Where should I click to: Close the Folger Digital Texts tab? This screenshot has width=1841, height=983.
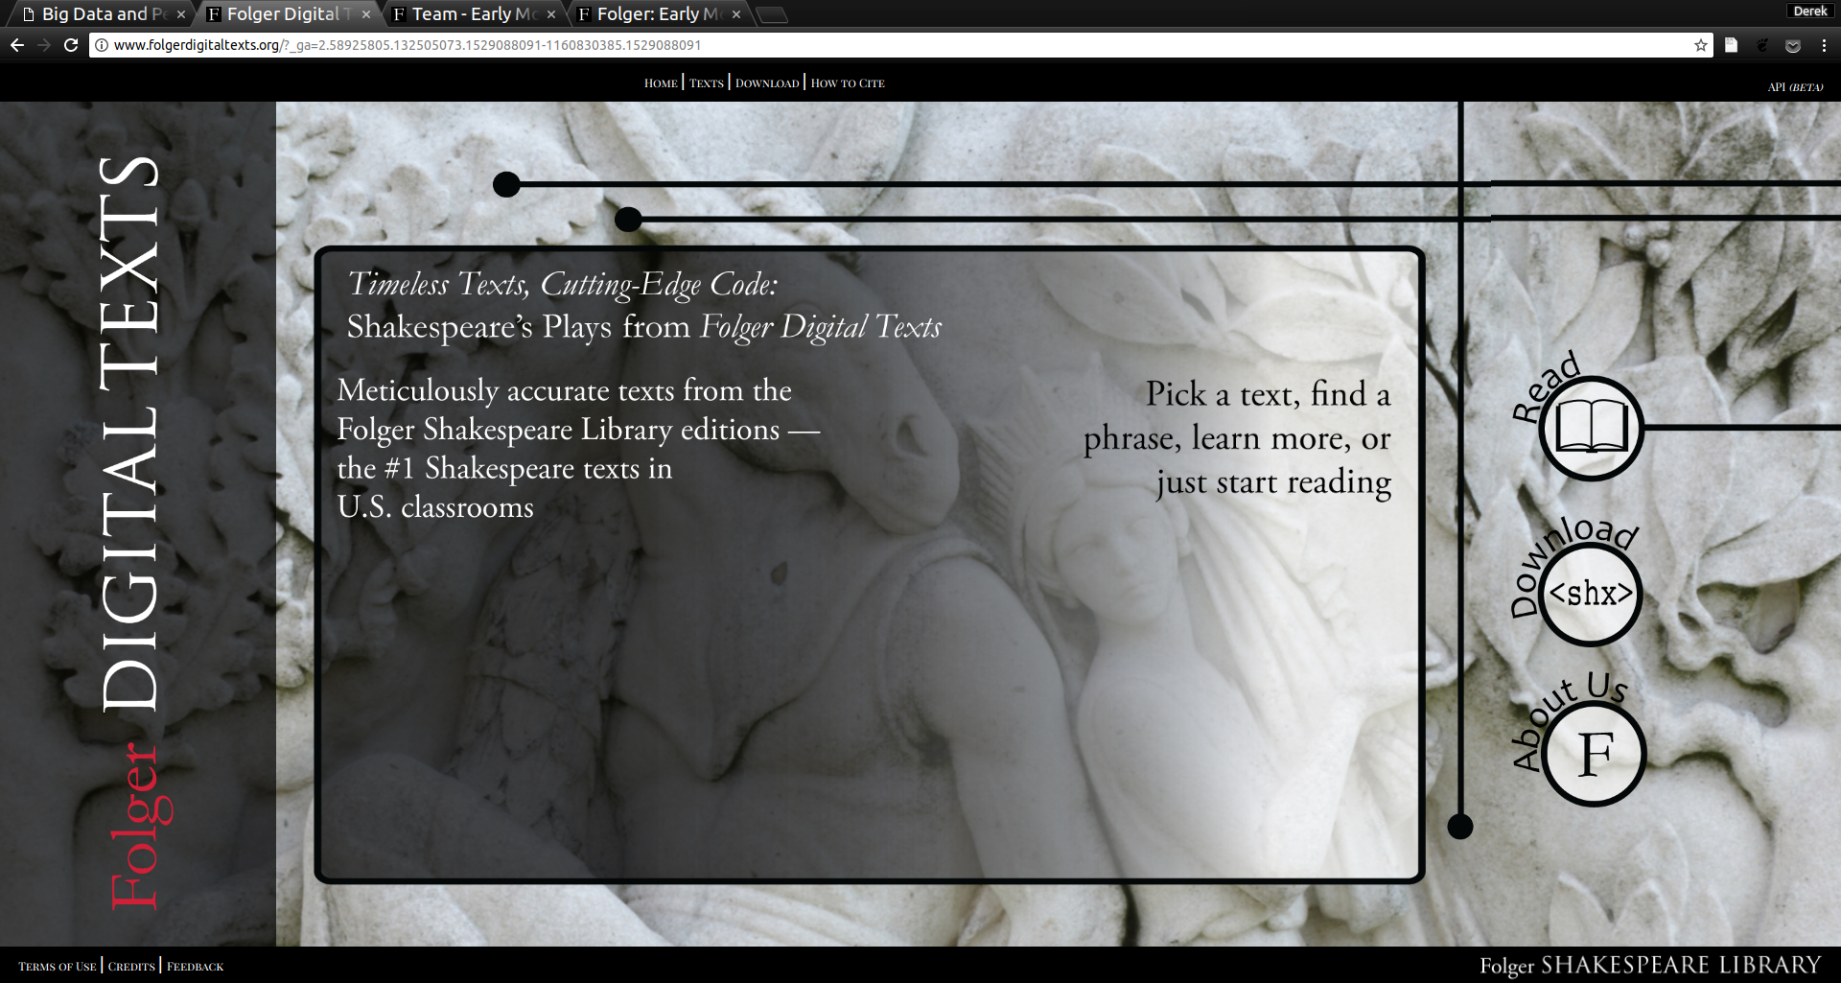click(366, 14)
